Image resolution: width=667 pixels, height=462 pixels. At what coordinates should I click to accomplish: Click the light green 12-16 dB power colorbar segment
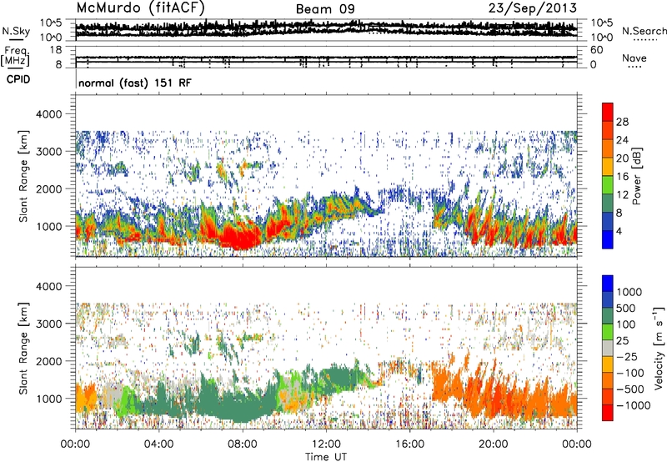pyautogui.click(x=608, y=184)
